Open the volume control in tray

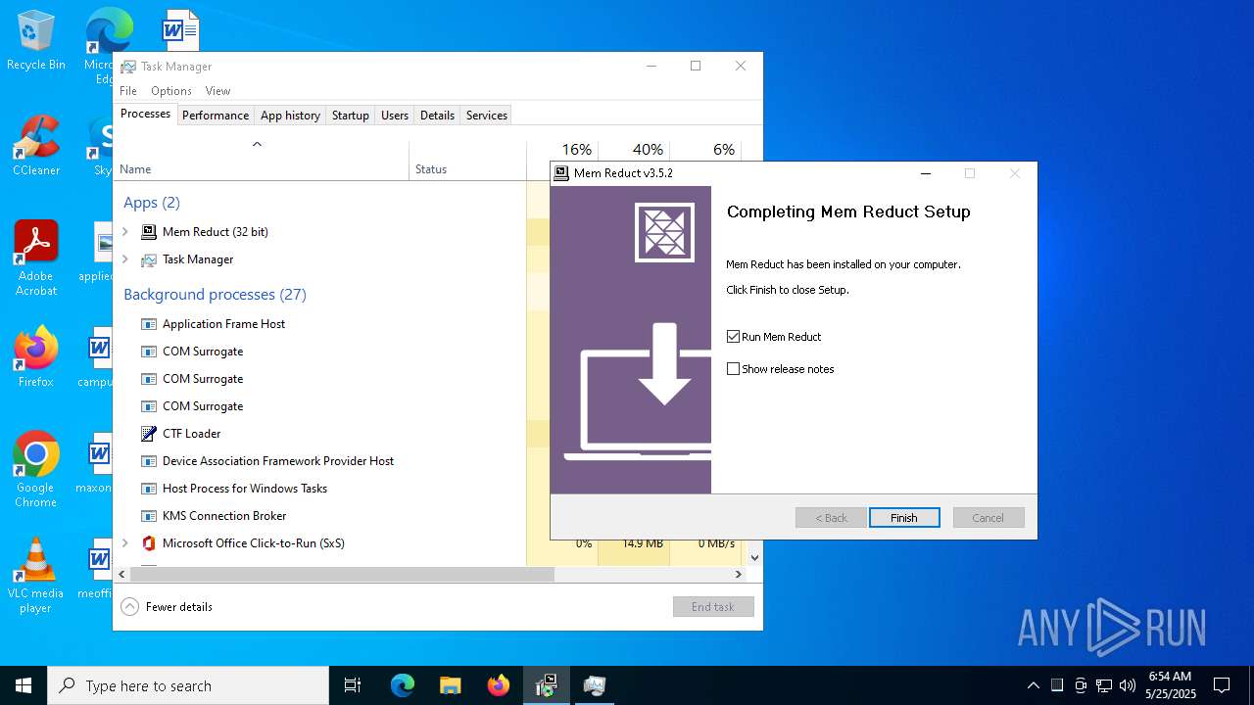pos(1128,685)
